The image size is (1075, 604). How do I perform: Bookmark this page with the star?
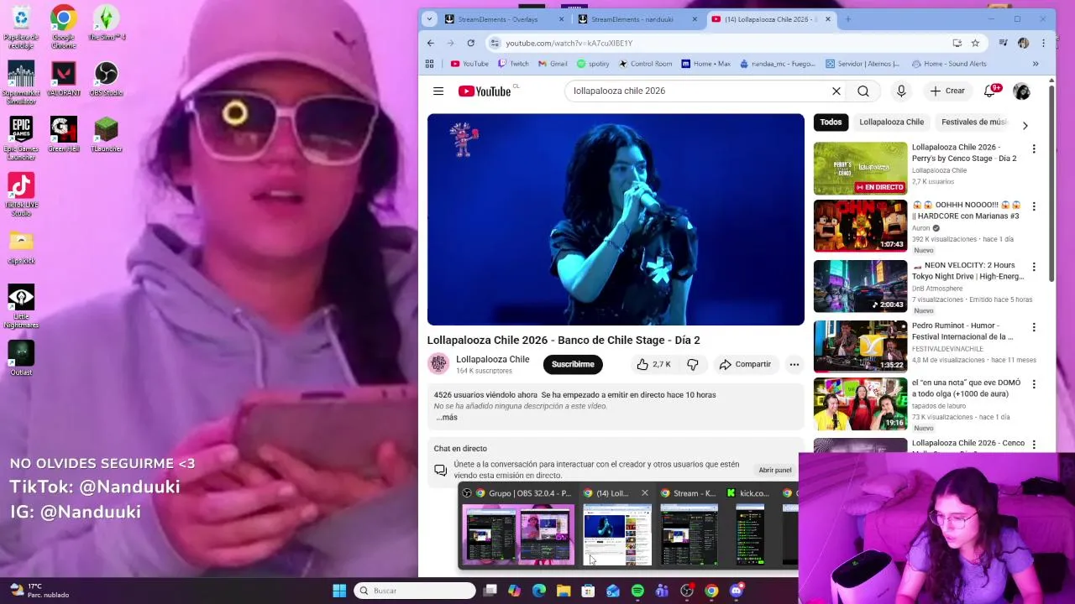tap(975, 43)
